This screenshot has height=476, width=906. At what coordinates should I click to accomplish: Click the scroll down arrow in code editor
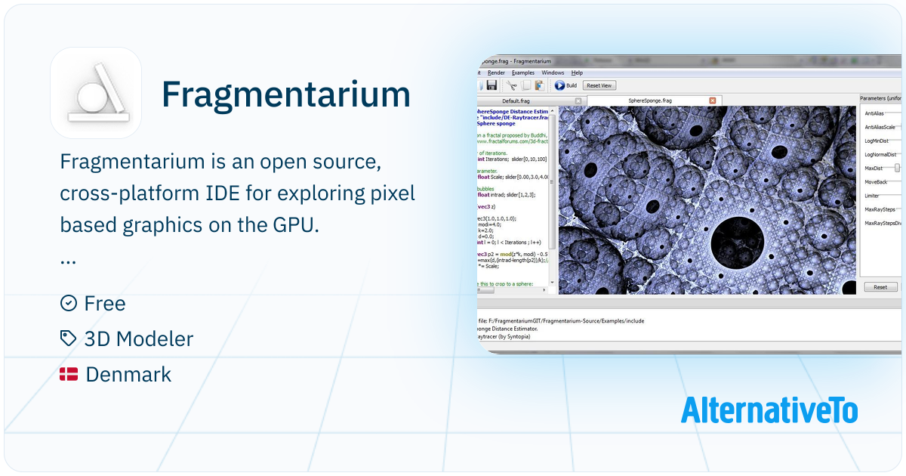552,282
